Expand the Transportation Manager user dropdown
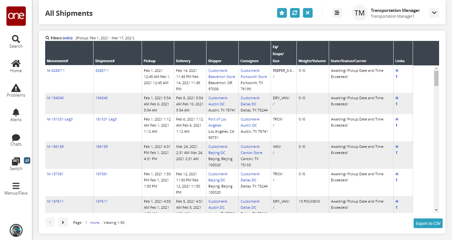 pyautogui.click(x=434, y=13)
